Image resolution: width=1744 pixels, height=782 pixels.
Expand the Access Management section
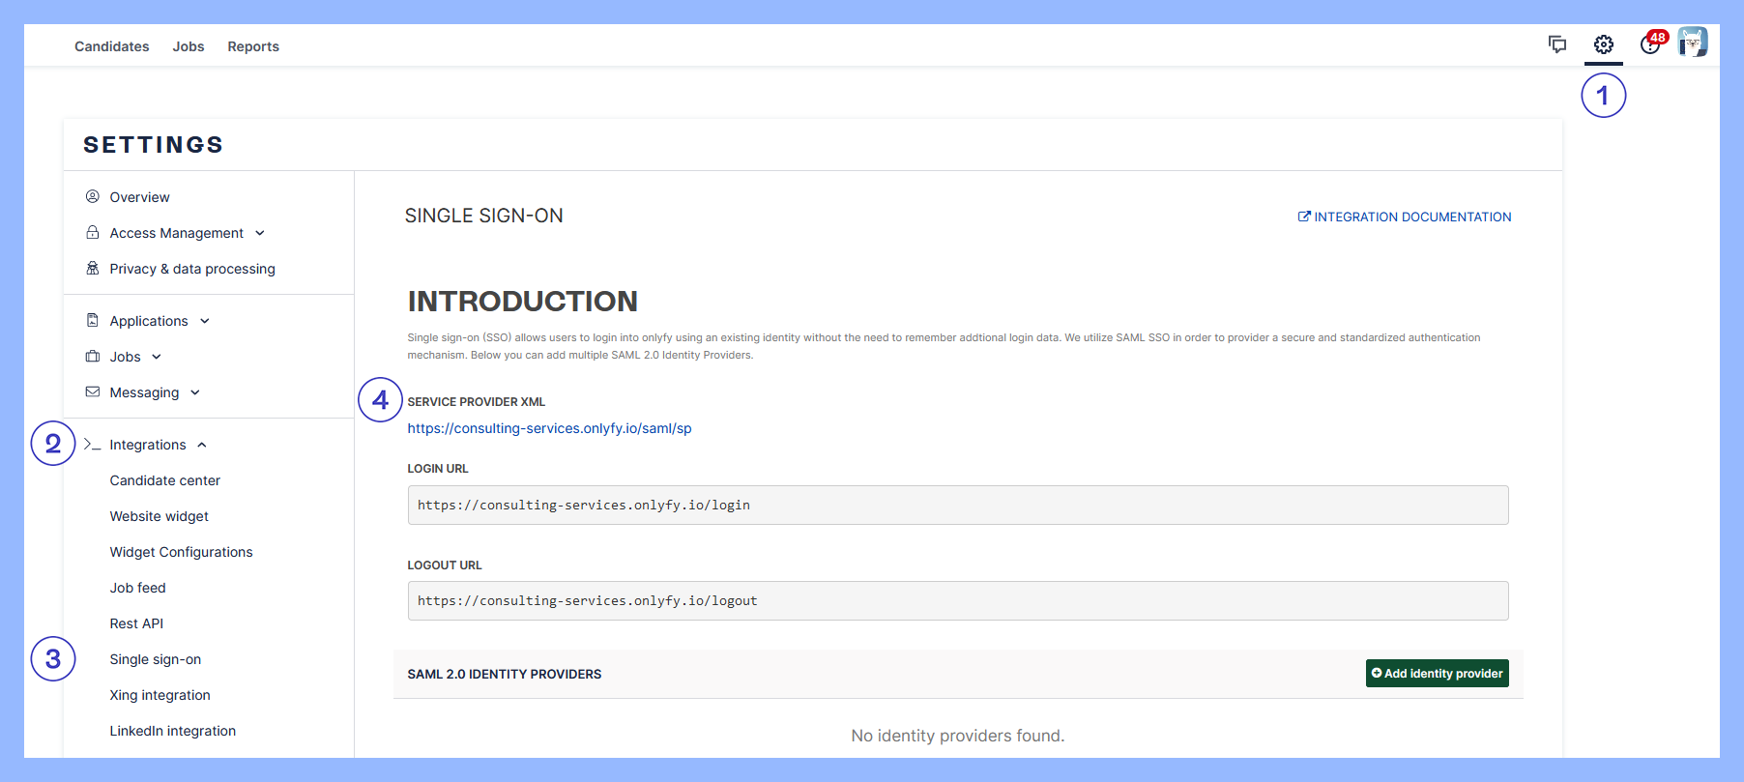[x=186, y=233]
